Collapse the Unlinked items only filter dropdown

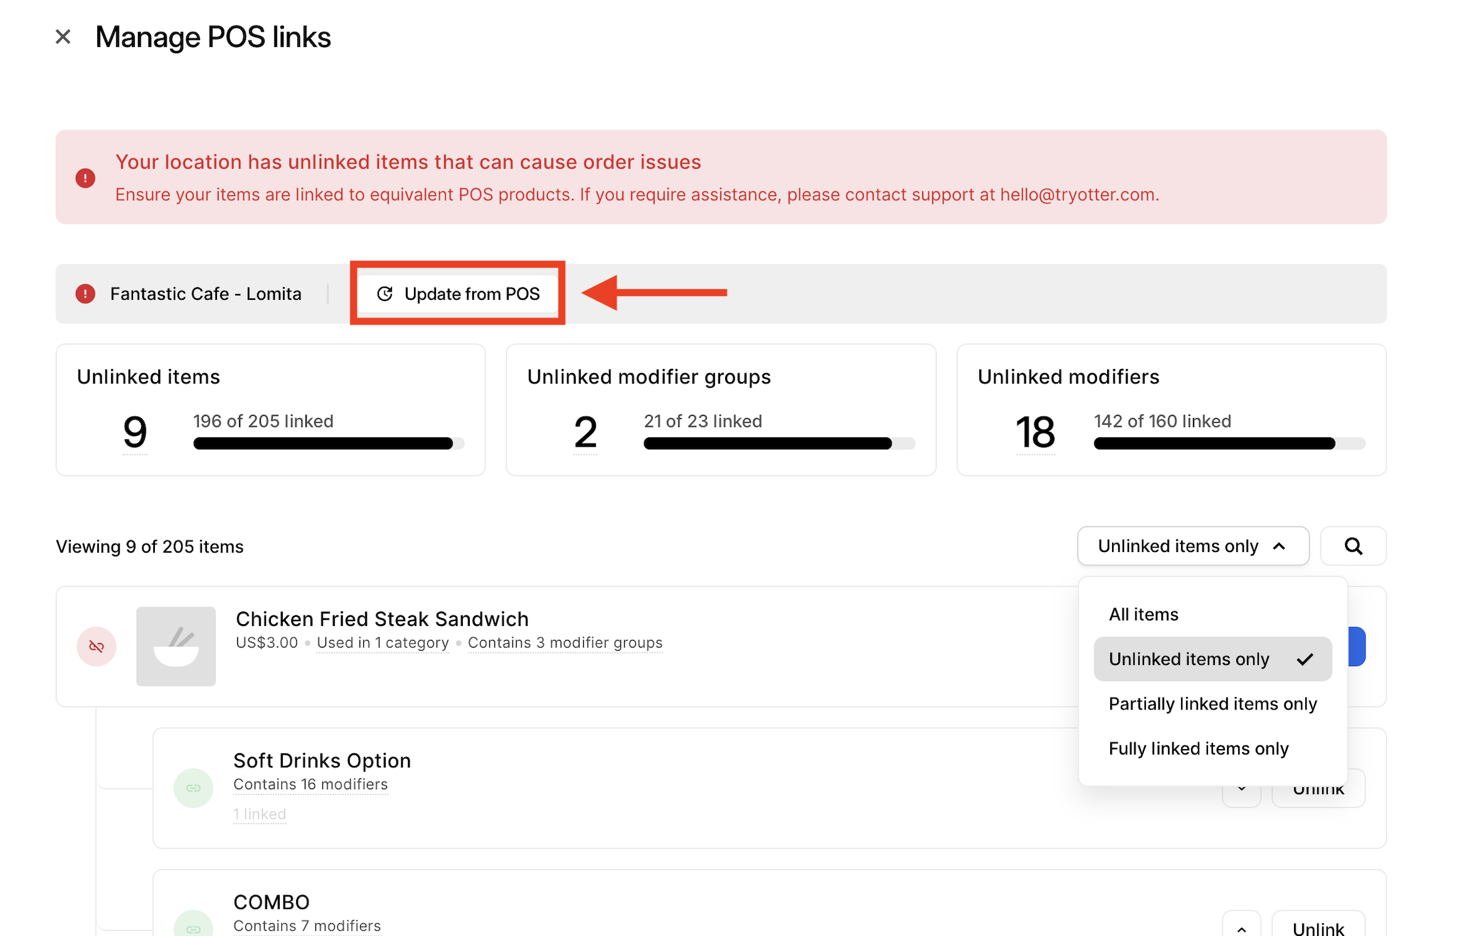1192,546
